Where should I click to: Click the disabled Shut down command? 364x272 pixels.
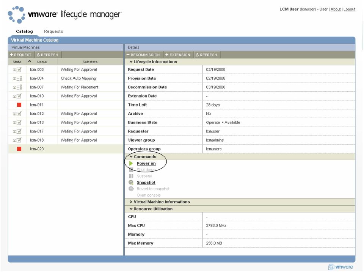(x=146, y=170)
